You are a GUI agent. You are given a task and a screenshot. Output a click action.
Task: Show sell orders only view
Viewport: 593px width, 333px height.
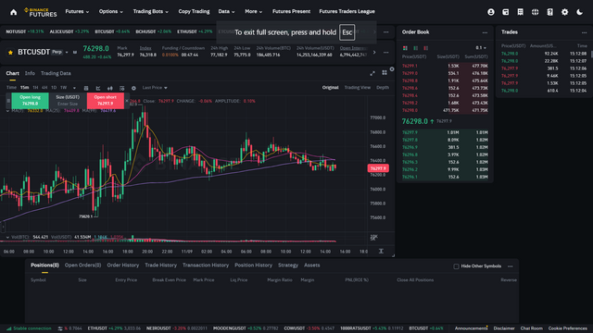(x=426, y=48)
